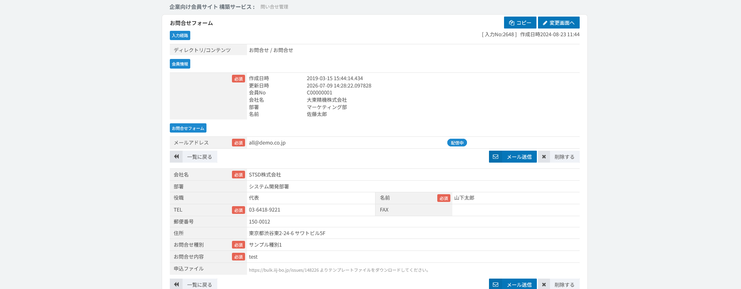Go back via upper 一覧に戻る
This screenshot has height=289, width=741.
click(x=193, y=157)
